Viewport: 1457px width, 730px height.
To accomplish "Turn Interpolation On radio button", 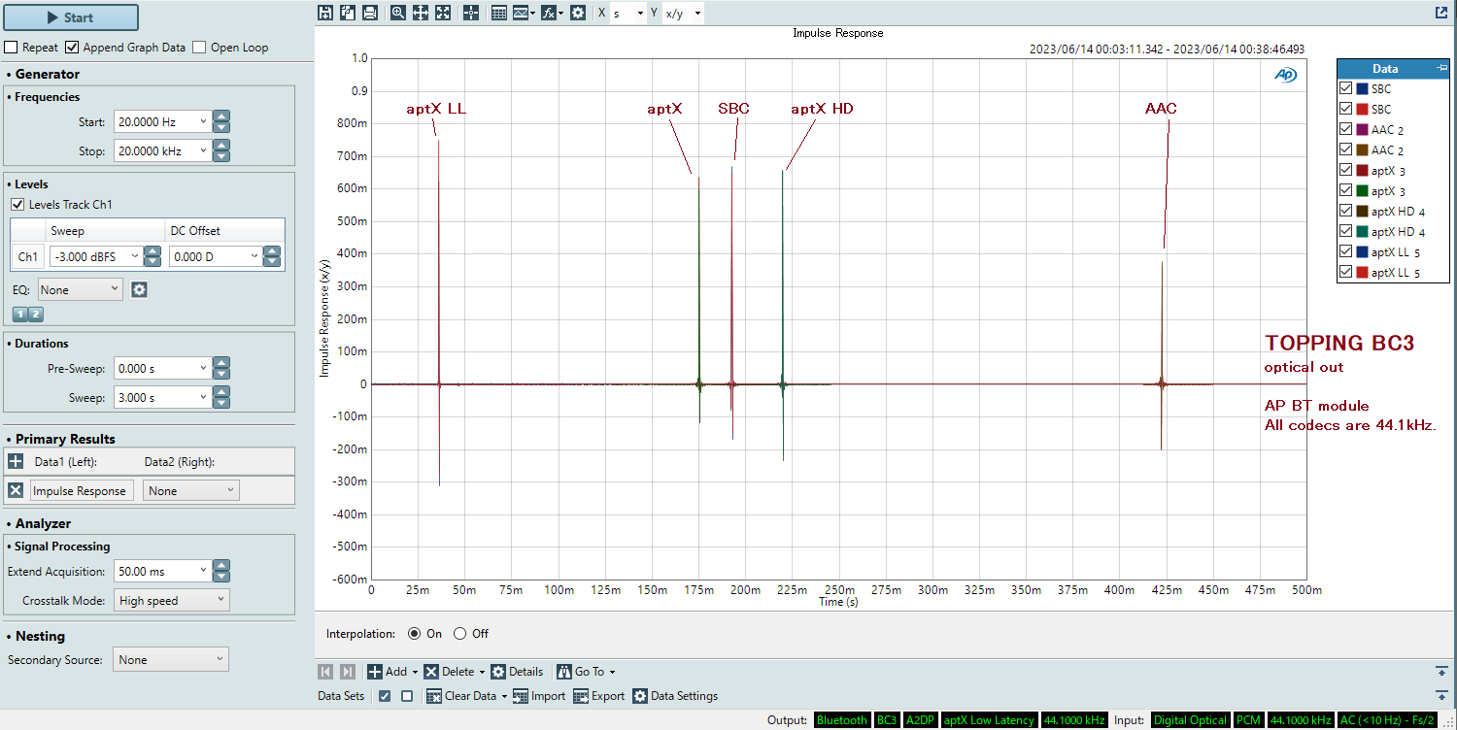I will point(415,634).
